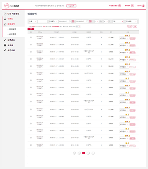Open start hour dropdown in filter bar
Image resolution: width=148 pixels, height=169 pixels.
97,21
